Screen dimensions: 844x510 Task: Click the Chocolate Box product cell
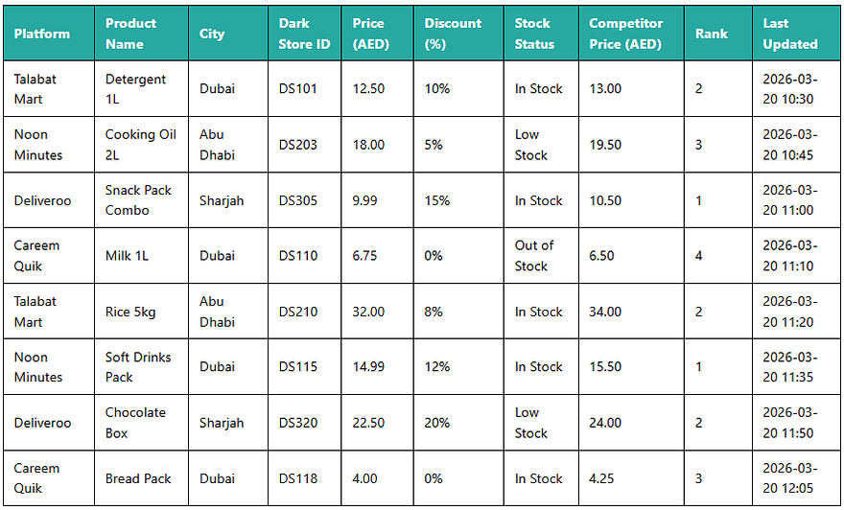[142, 423]
